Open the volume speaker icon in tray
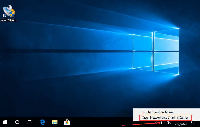 tap(169, 122)
